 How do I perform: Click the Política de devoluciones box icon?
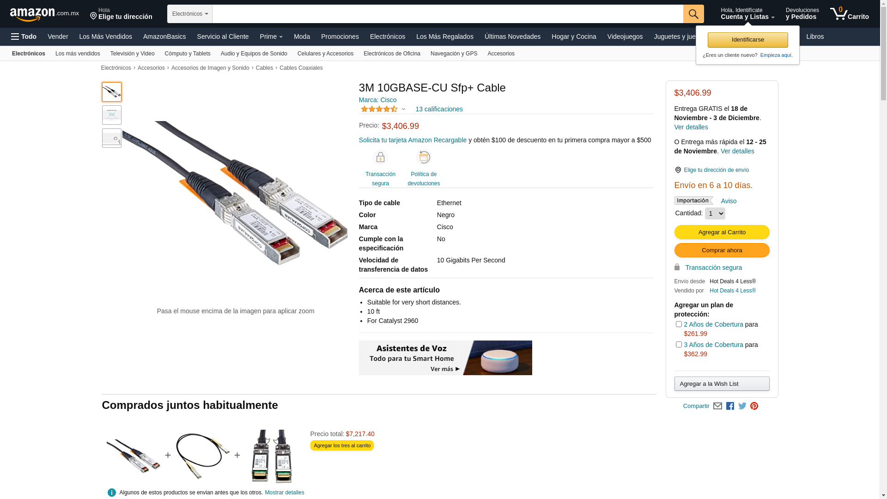click(x=424, y=158)
